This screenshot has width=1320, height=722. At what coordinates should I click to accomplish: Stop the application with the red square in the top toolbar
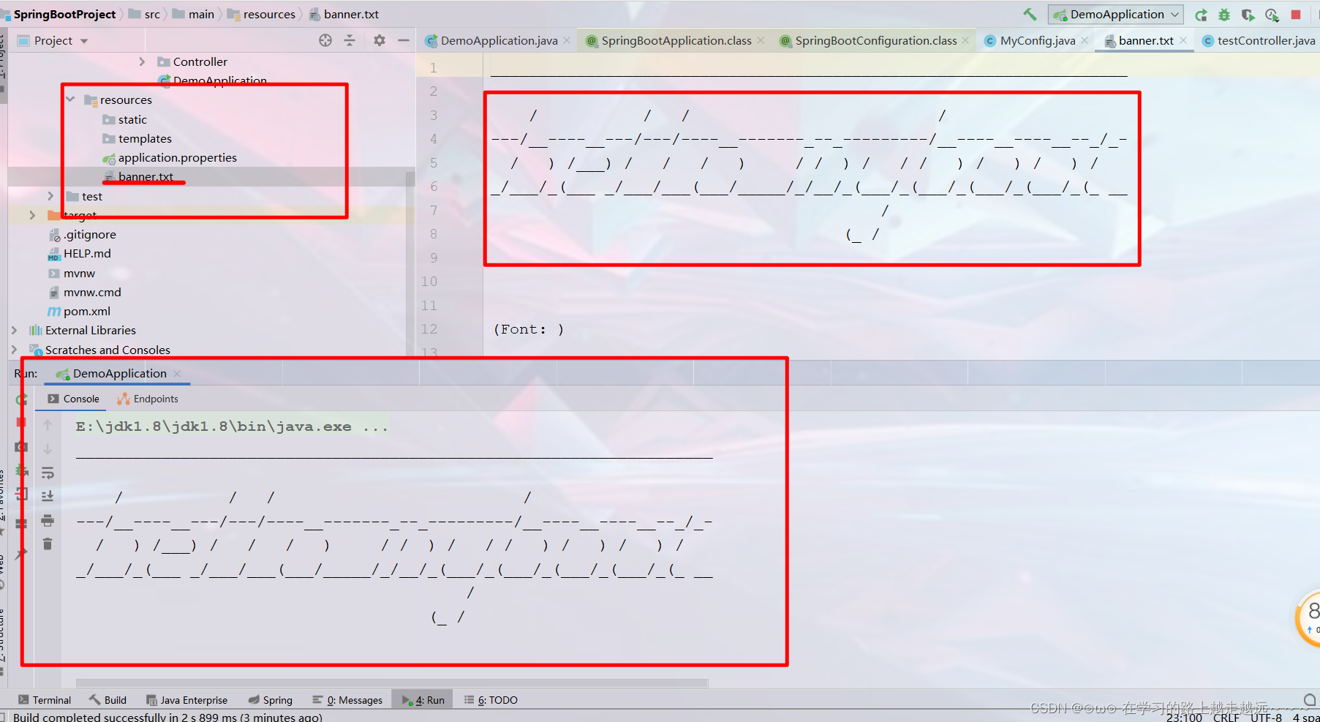(x=1296, y=15)
